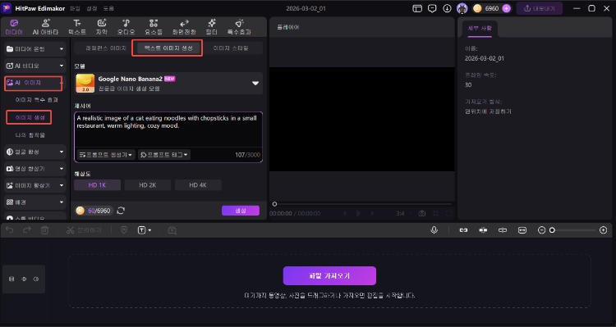Click the 파일 가져오기 import file button
This screenshot has width=616, height=327.
click(x=329, y=275)
